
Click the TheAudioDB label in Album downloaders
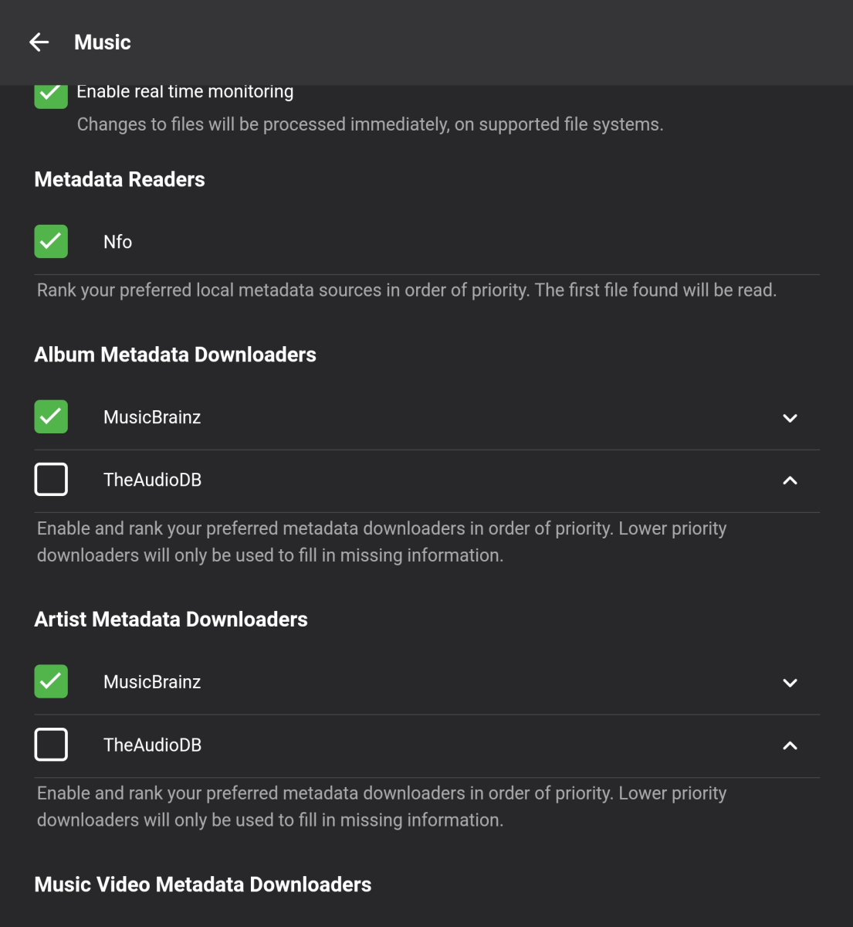pos(152,480)
